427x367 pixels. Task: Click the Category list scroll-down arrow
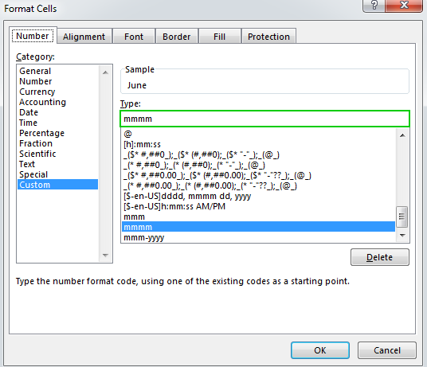(x=105, y=256)
